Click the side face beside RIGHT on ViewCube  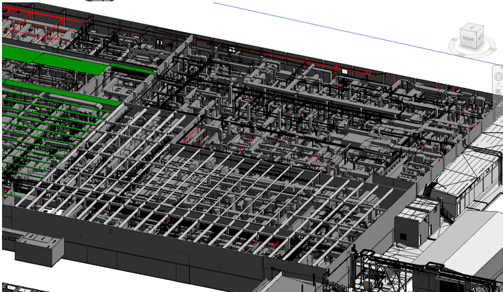pos(480,37)
